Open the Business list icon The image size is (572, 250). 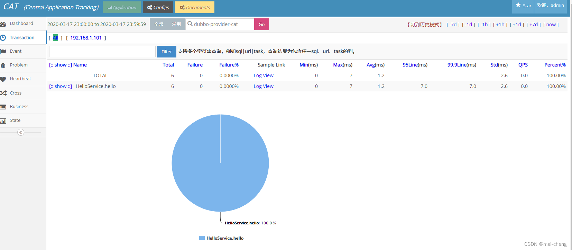click(x=3, y=107)
